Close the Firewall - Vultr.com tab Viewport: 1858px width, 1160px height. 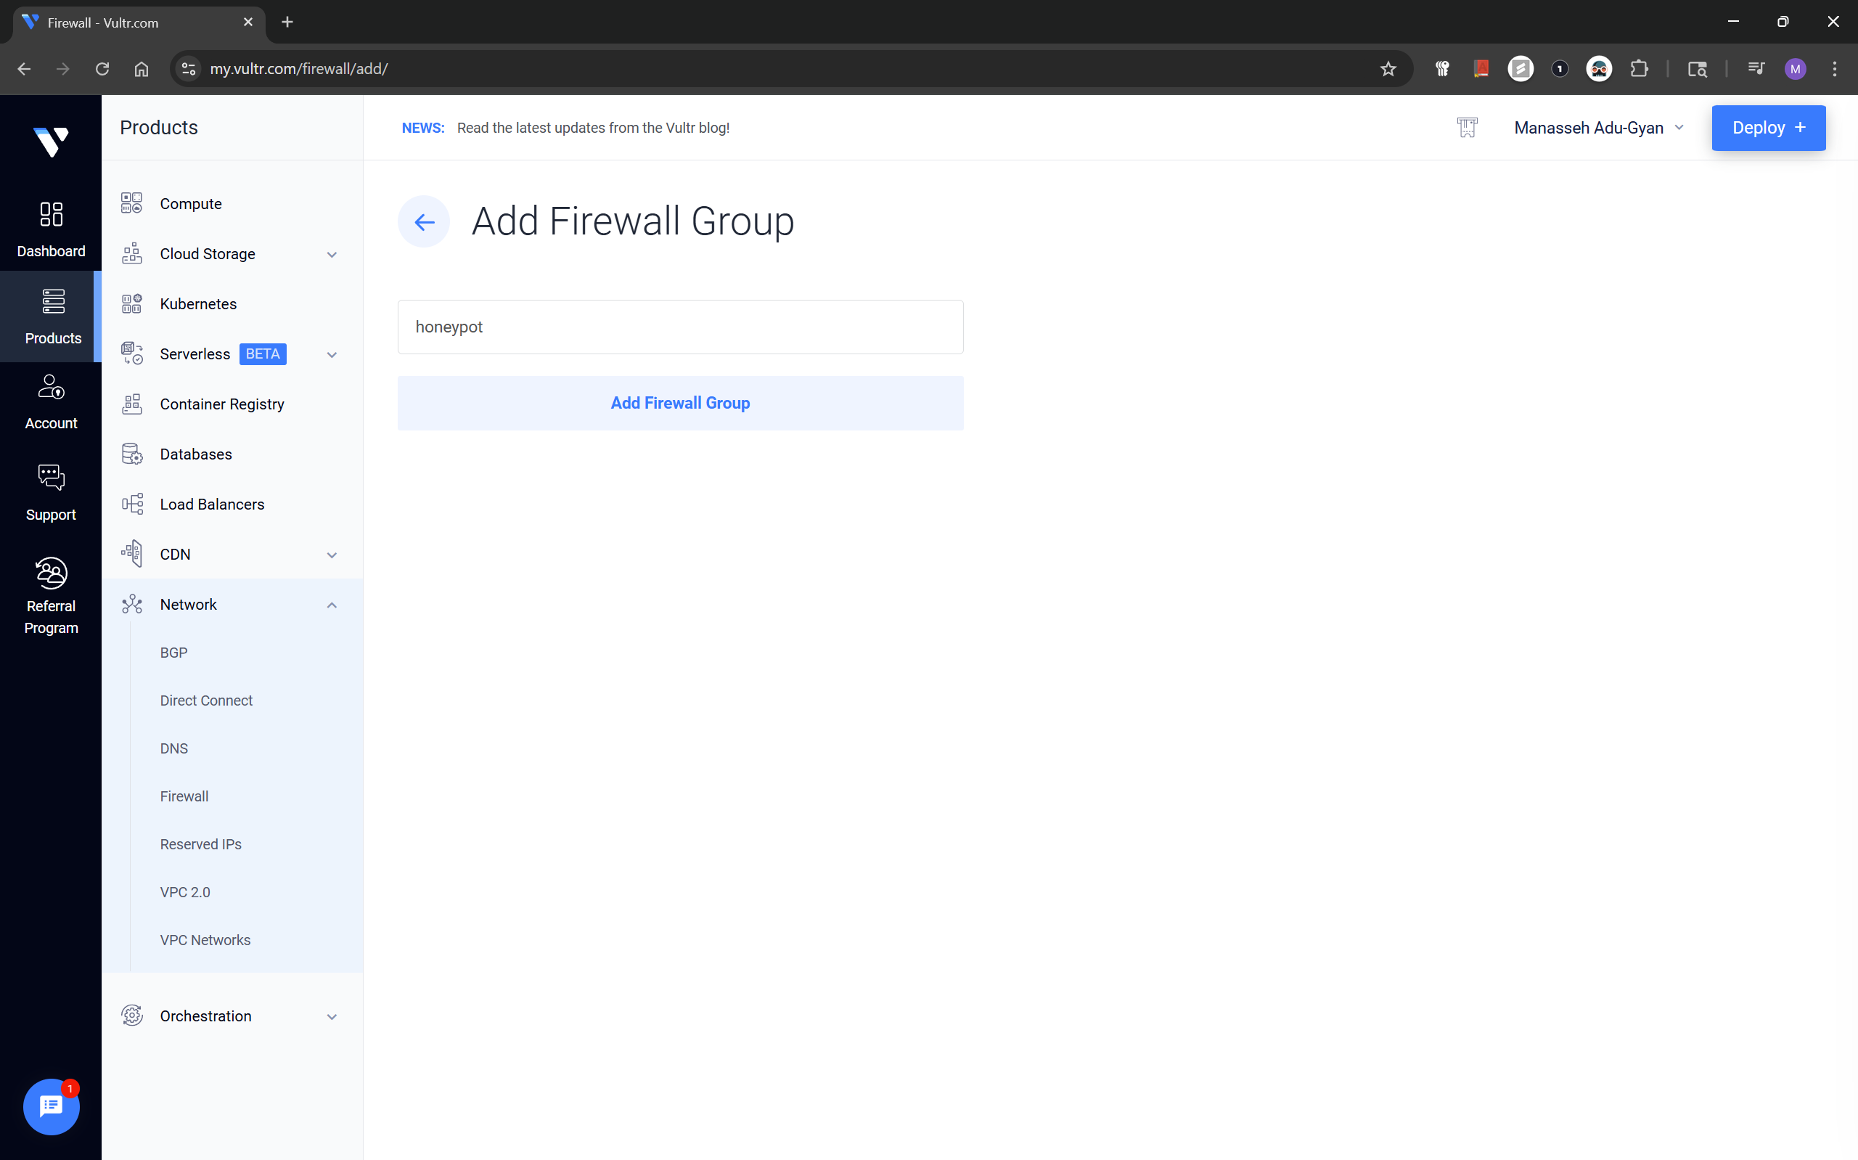[x=247, y=23]
